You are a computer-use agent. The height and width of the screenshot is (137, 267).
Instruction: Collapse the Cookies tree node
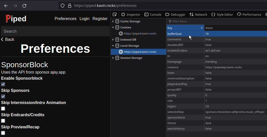pyautogui.click(x=113, y=27)
